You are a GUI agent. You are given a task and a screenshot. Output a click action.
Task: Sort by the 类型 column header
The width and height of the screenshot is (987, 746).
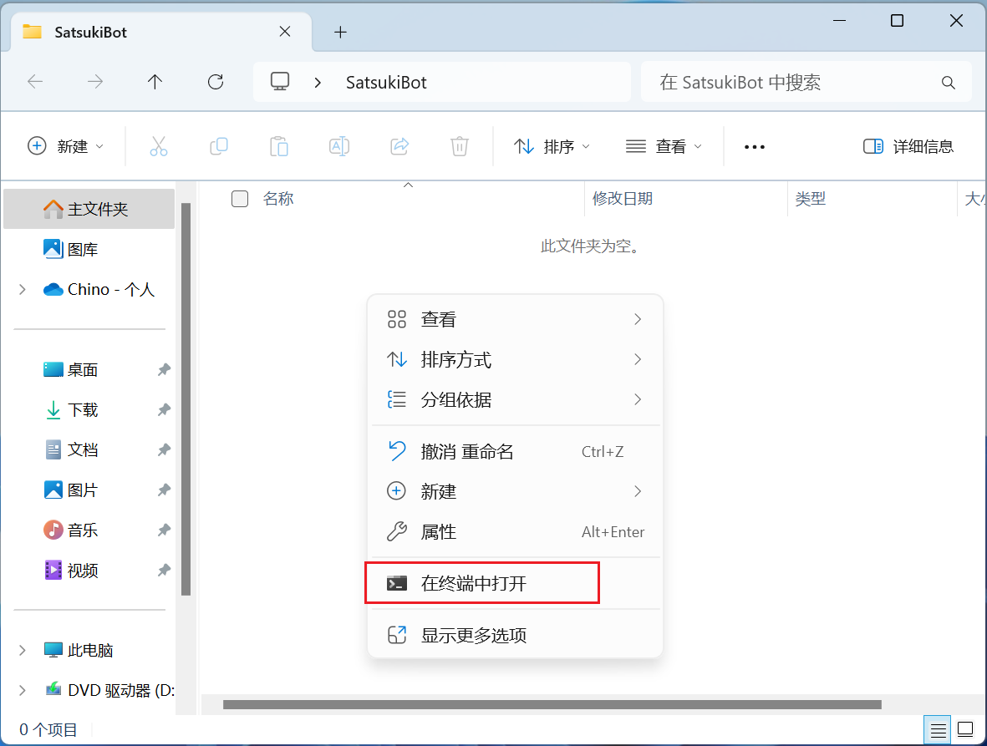(x=810, y=199)
